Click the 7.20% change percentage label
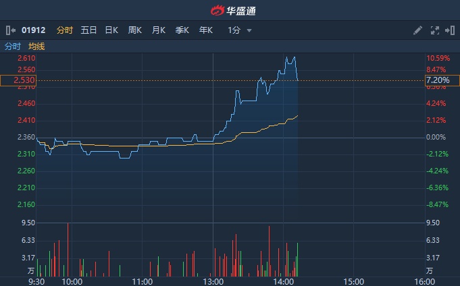The image size is (460, 286). (436, 80)
